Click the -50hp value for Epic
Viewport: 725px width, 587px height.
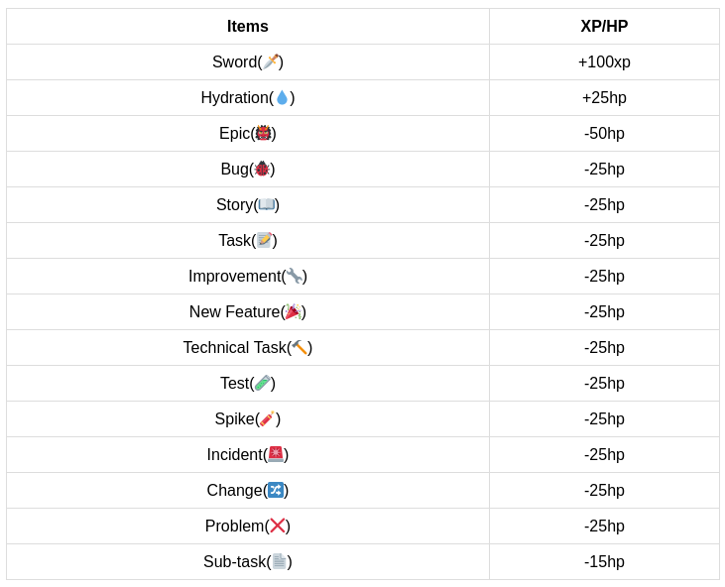click(x=604, y=134)
